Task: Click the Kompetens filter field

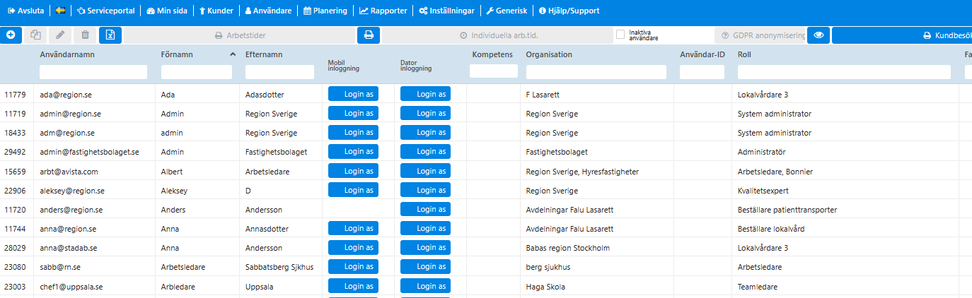Action: [494, 71]
